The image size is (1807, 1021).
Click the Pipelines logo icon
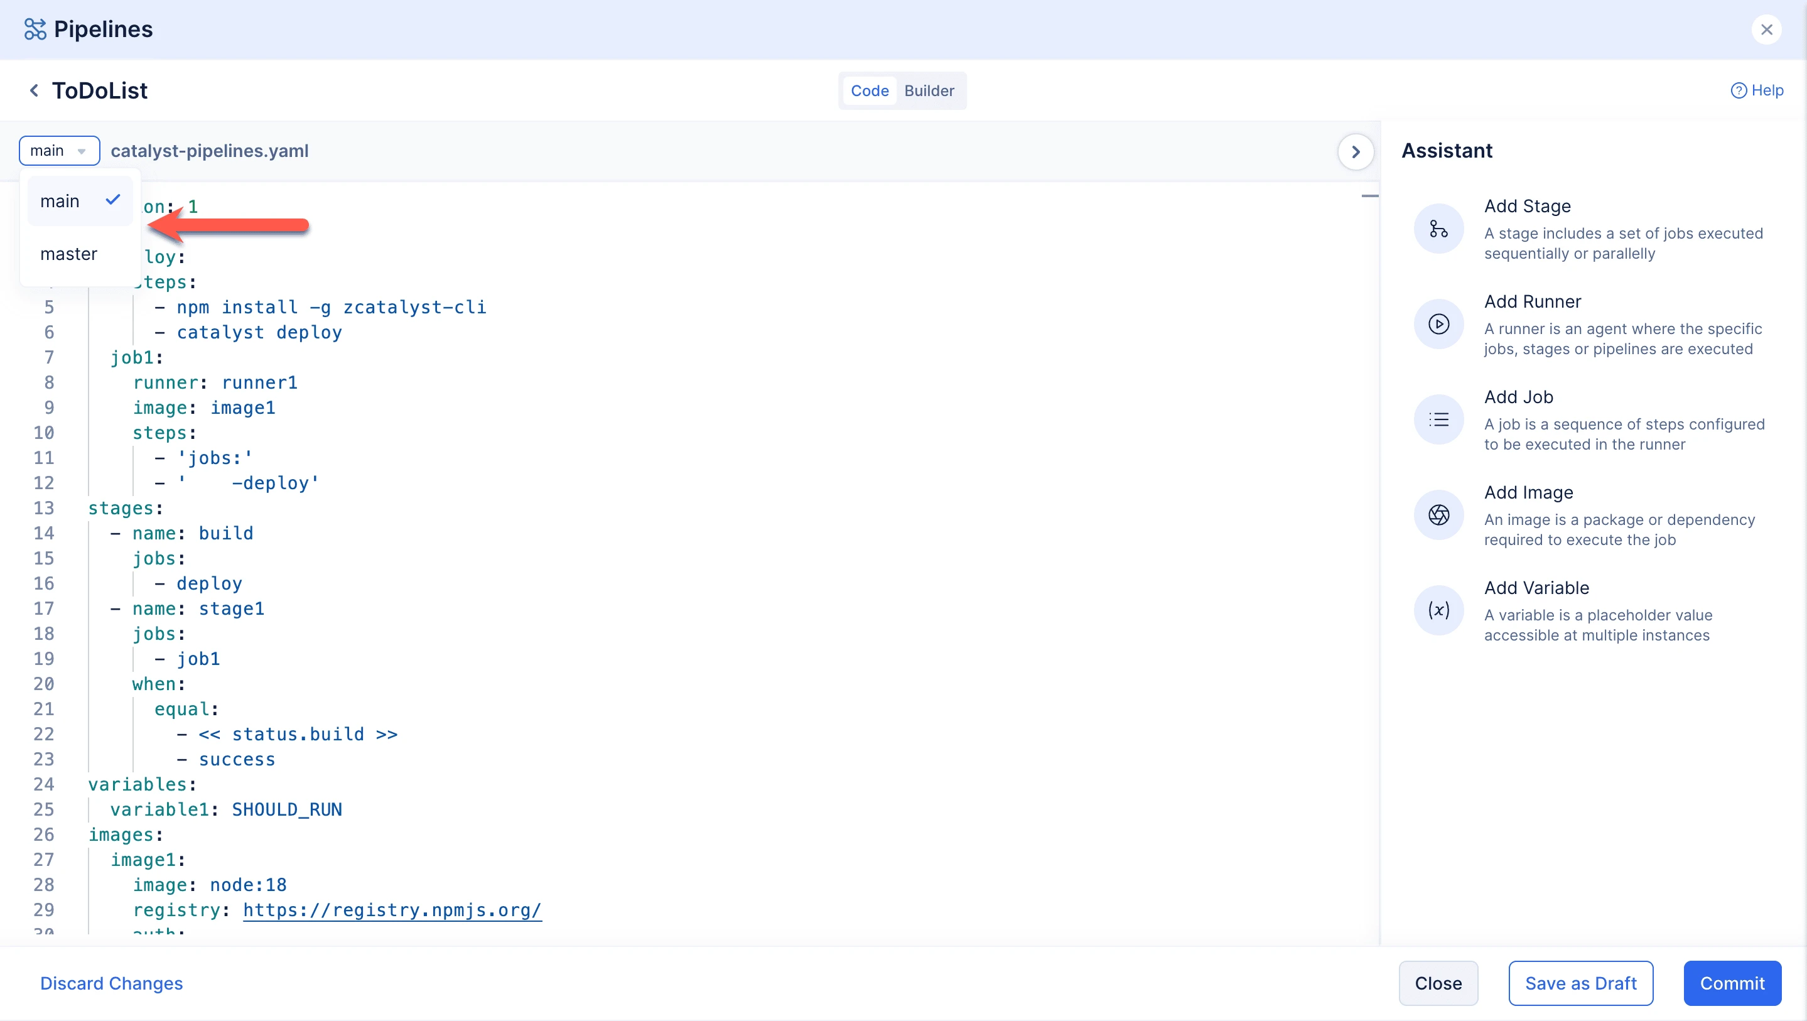tap(35, 30)
